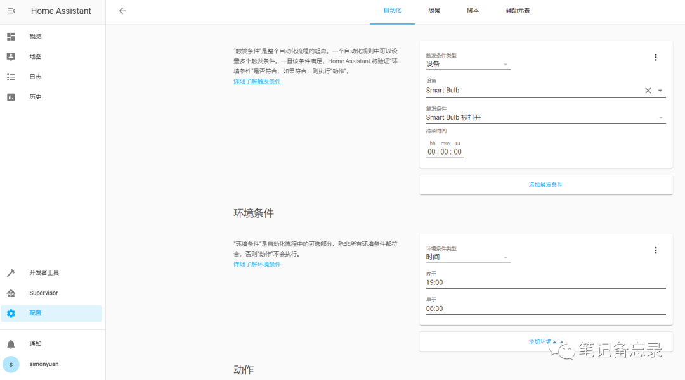Open the 历史 history chart icon
Screen dimensions: 685x380
(x=11, y=97)
